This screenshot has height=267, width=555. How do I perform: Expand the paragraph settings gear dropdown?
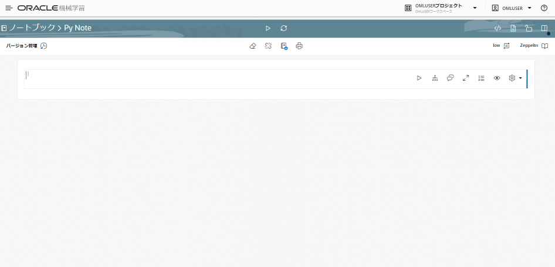515,78
